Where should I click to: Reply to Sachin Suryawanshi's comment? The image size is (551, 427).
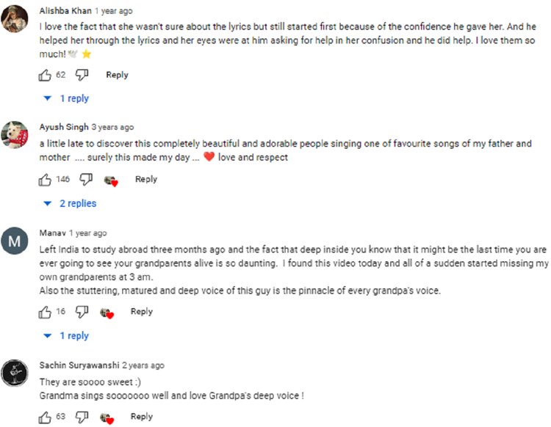click(x=142, y=417)
